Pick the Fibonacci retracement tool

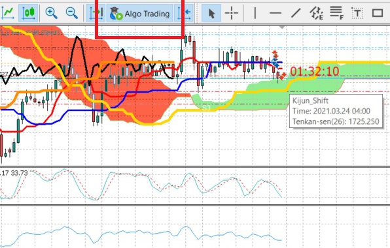337,13
